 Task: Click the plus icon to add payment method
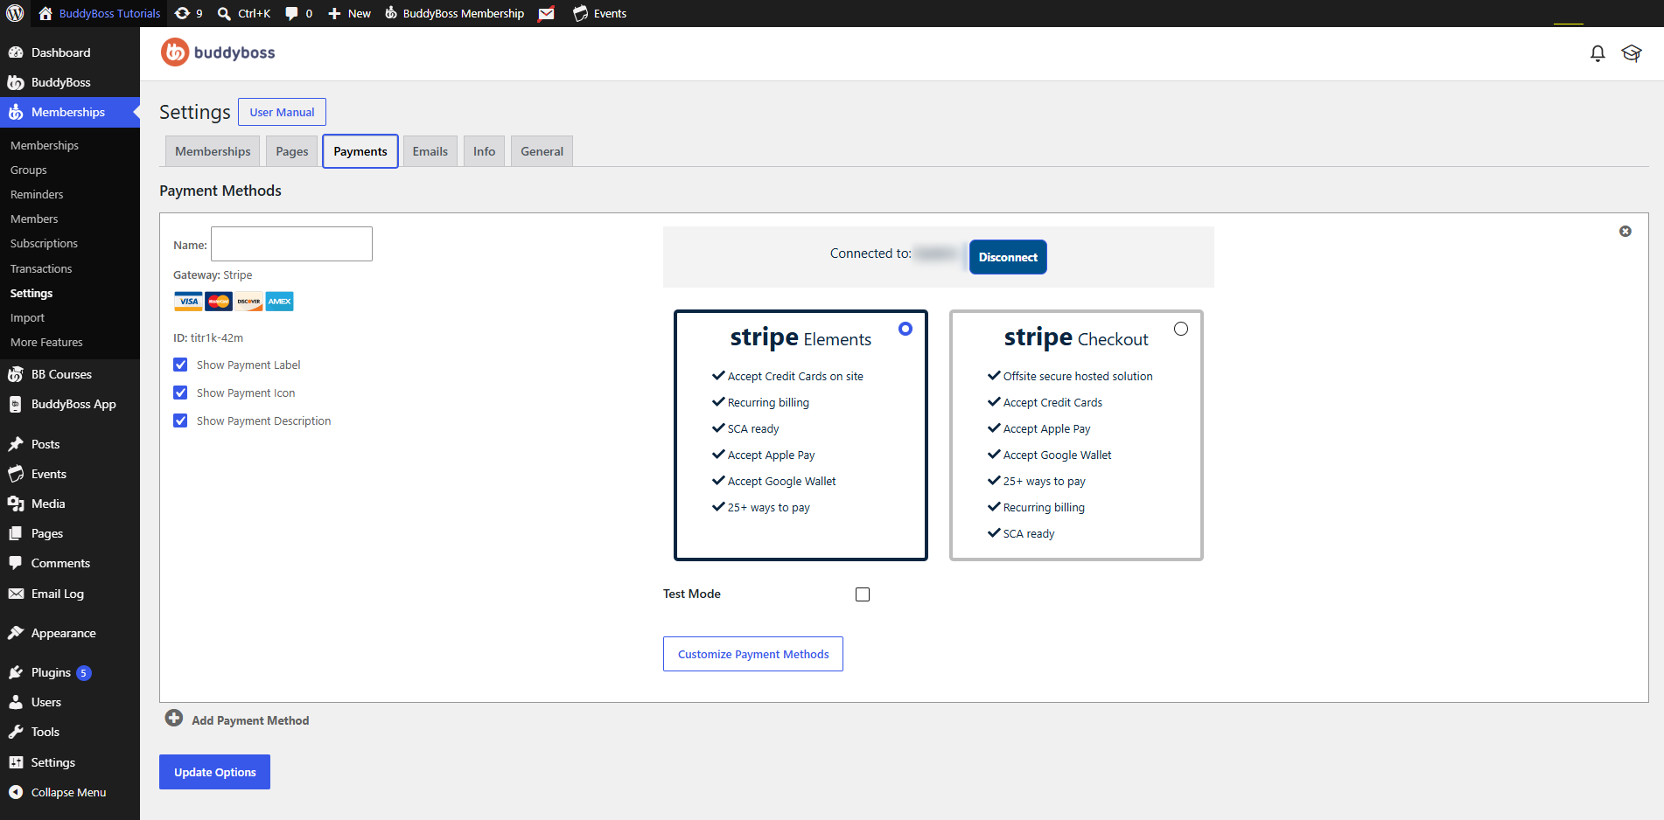point(174,719)
